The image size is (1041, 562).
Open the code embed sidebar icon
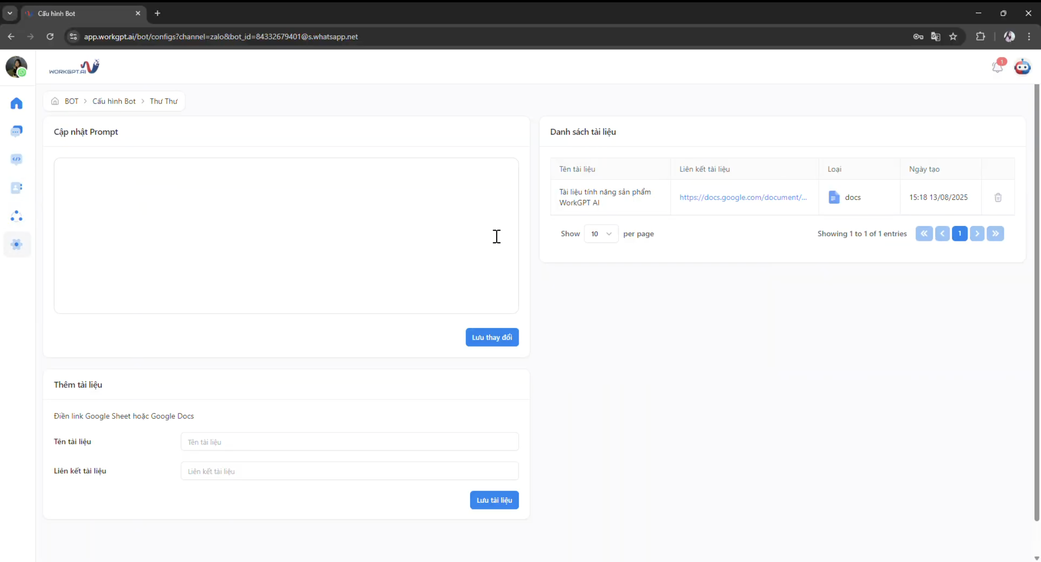(x=16, y=159)
